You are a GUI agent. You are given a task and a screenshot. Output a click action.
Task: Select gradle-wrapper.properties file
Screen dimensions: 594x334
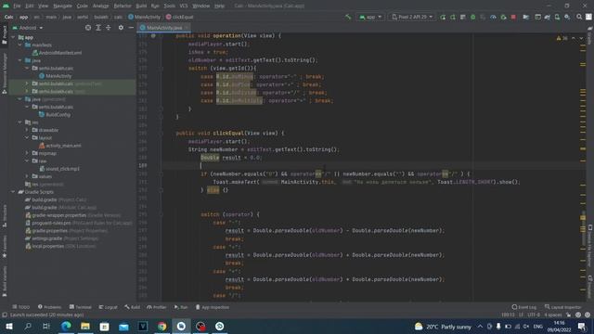pos(72,215)
